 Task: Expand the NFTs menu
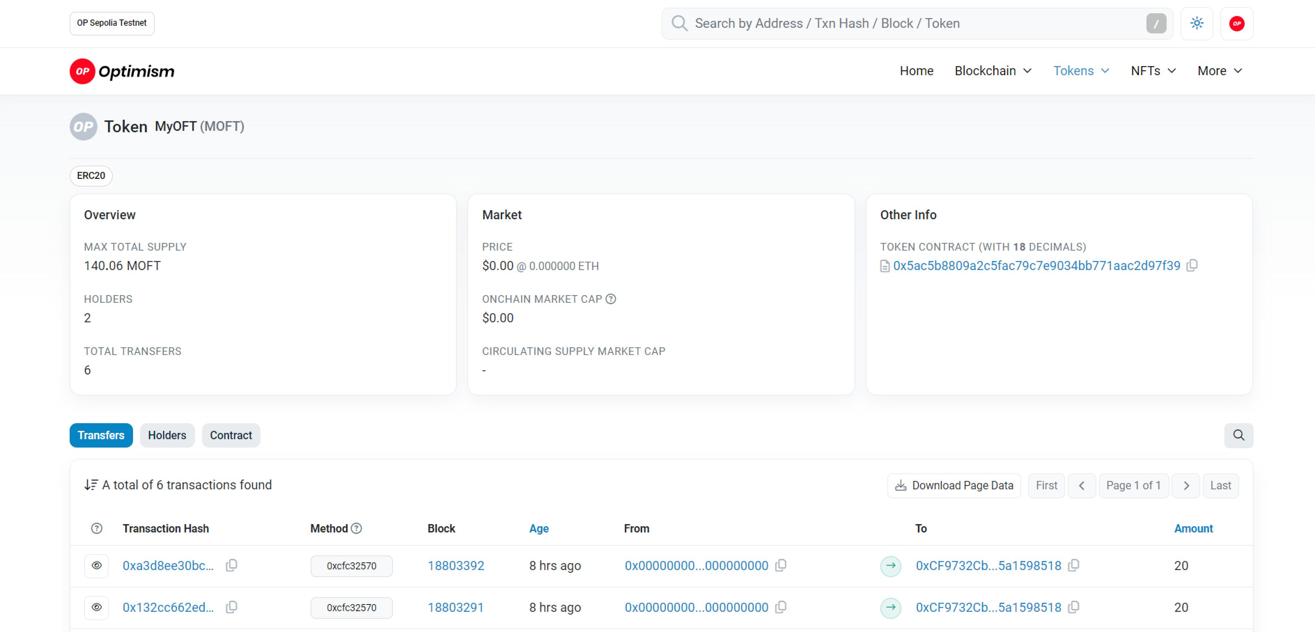point(1153,71)
